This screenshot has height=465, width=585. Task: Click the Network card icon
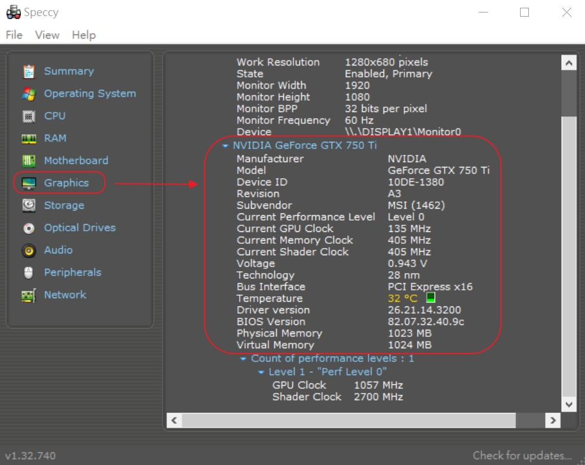29,296
